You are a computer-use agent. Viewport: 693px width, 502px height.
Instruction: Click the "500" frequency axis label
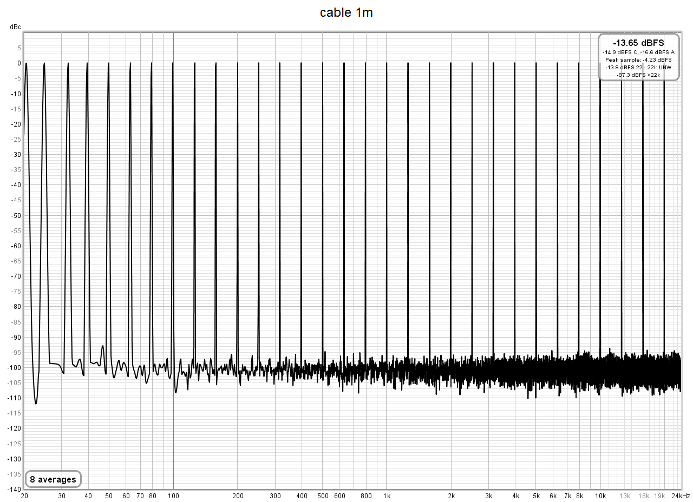pos(322,496)
